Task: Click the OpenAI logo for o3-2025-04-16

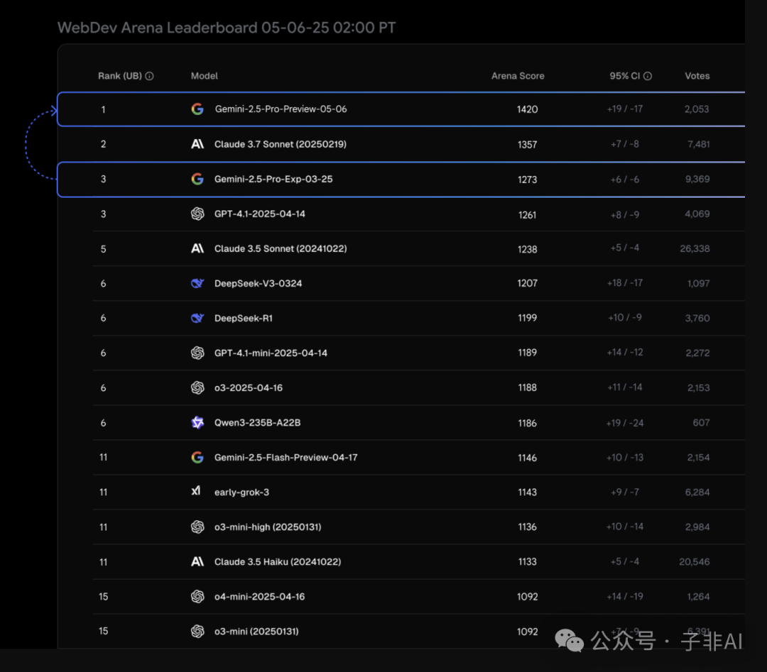Action: coord(197,387)
